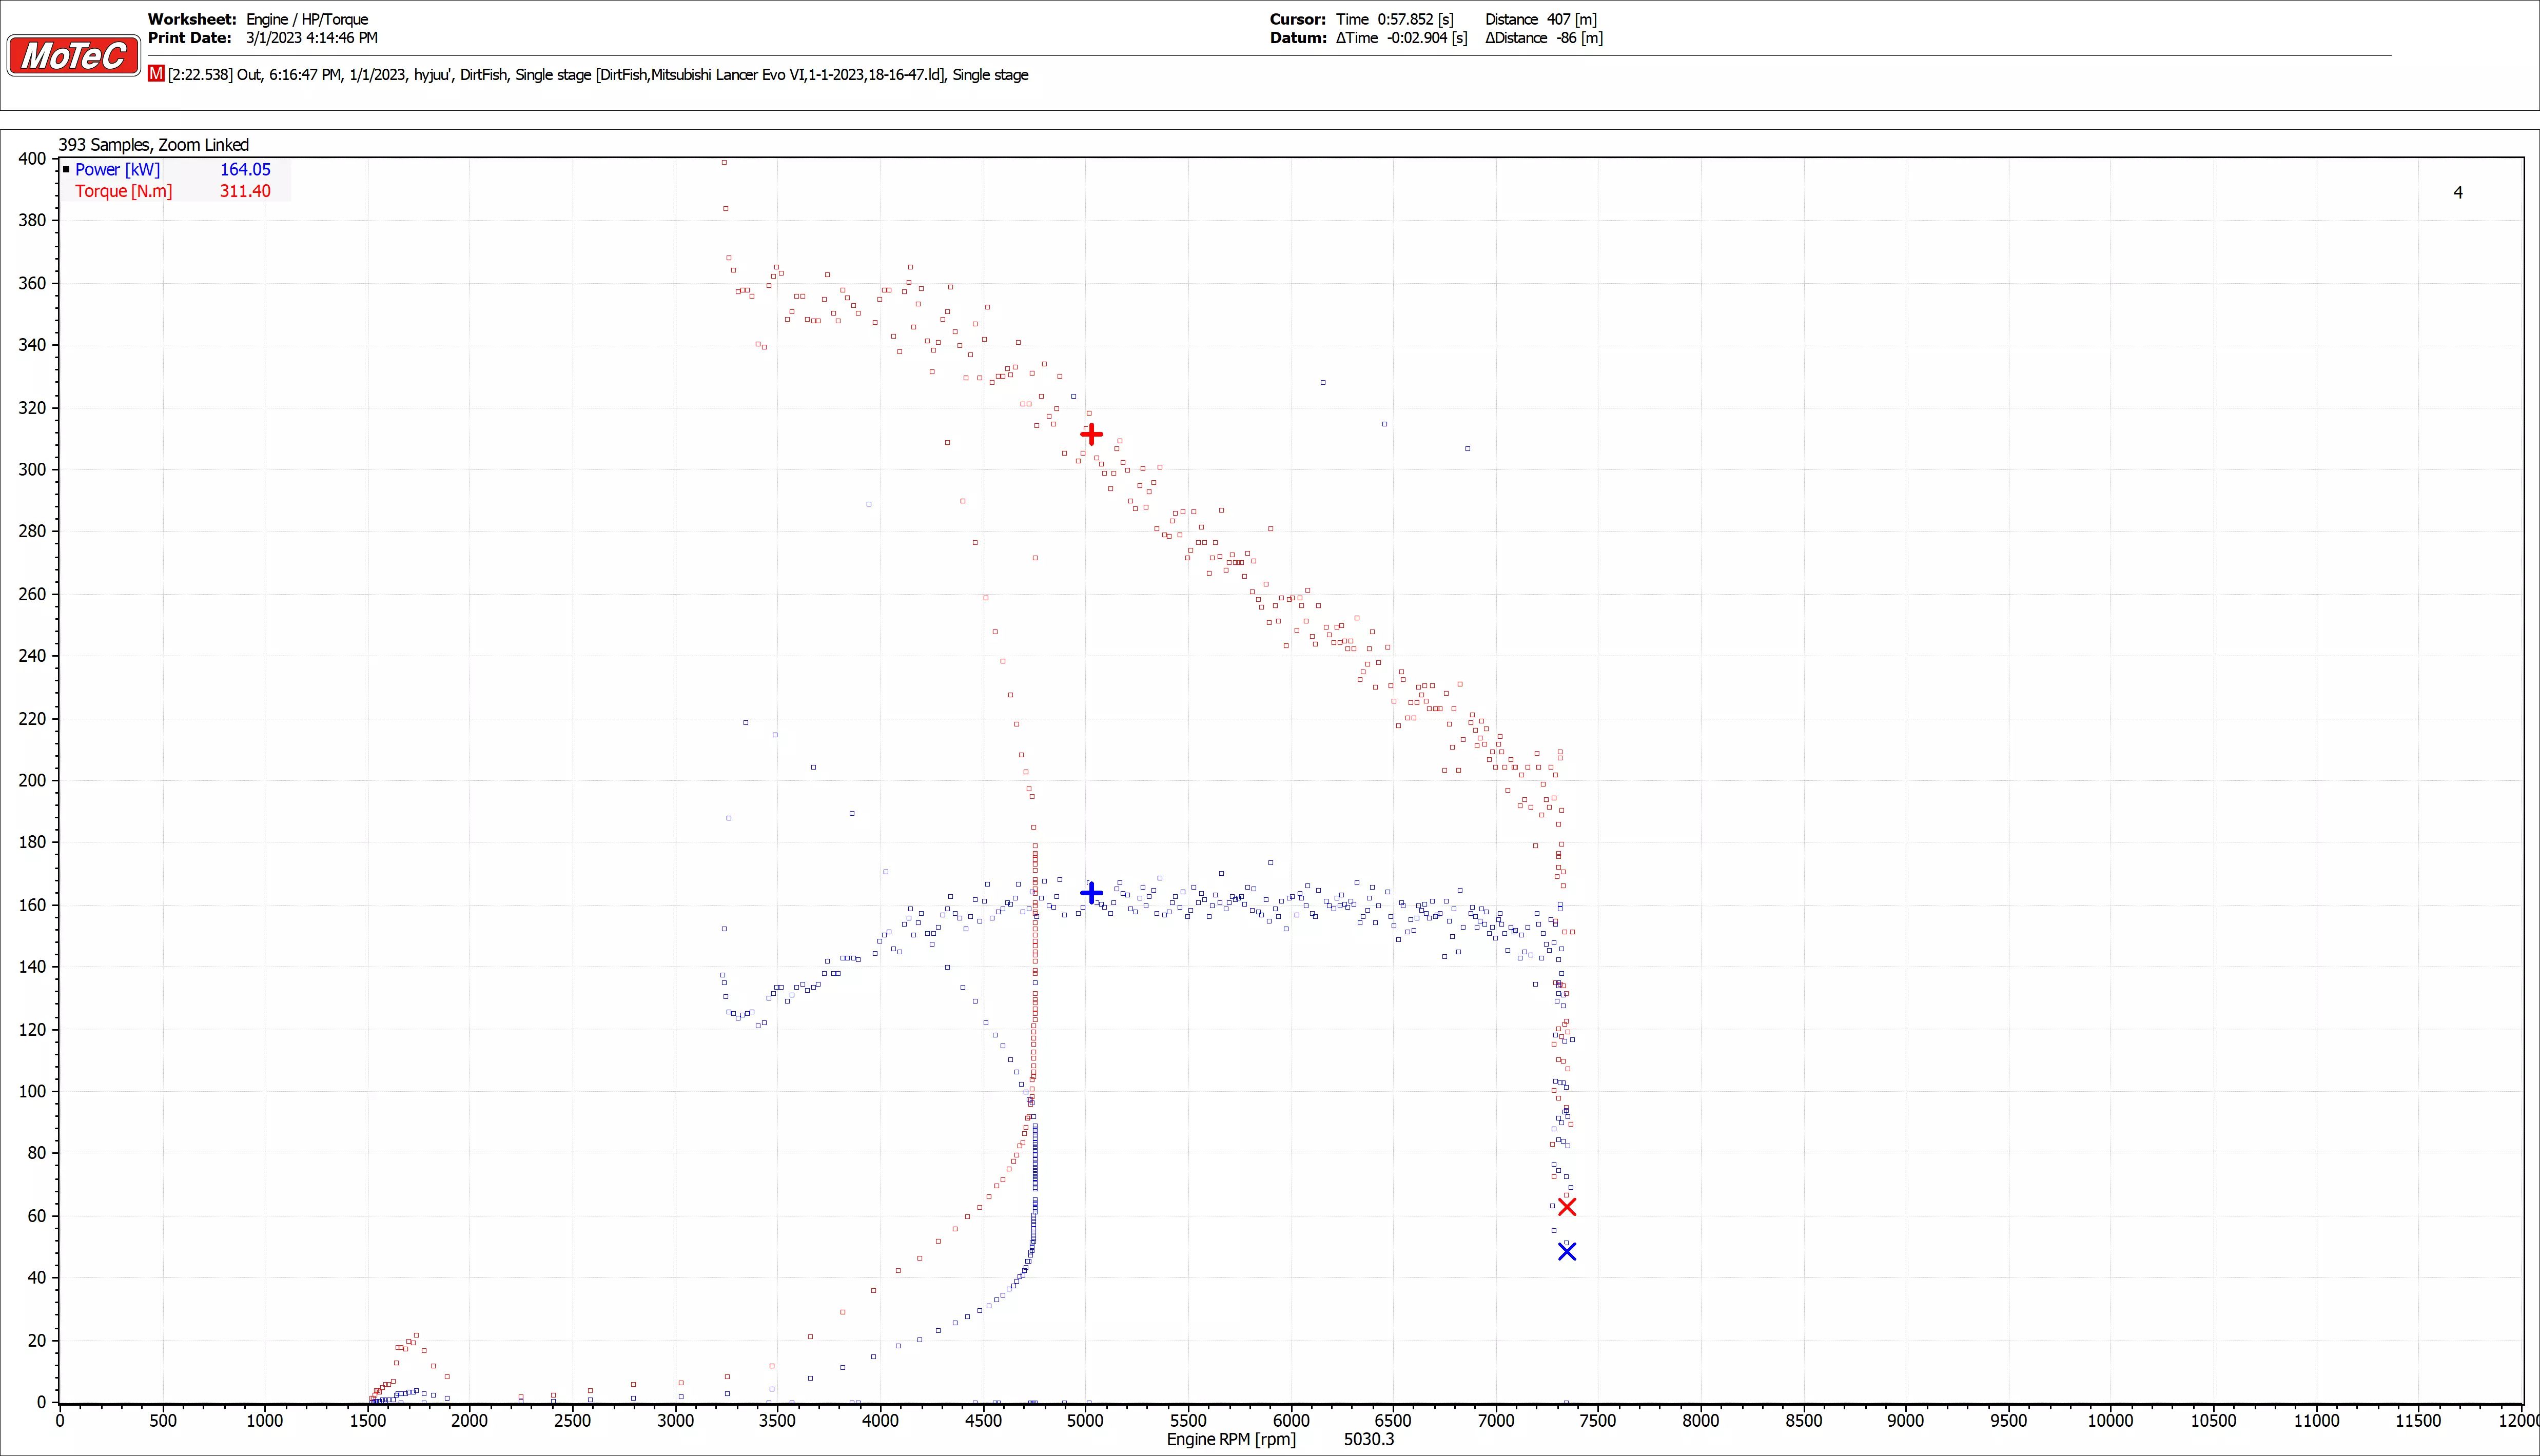The width and height of the screenshot is (2540, 1456).
Task: Click the blue X power datum marker
Action: pos(1567,1252)
